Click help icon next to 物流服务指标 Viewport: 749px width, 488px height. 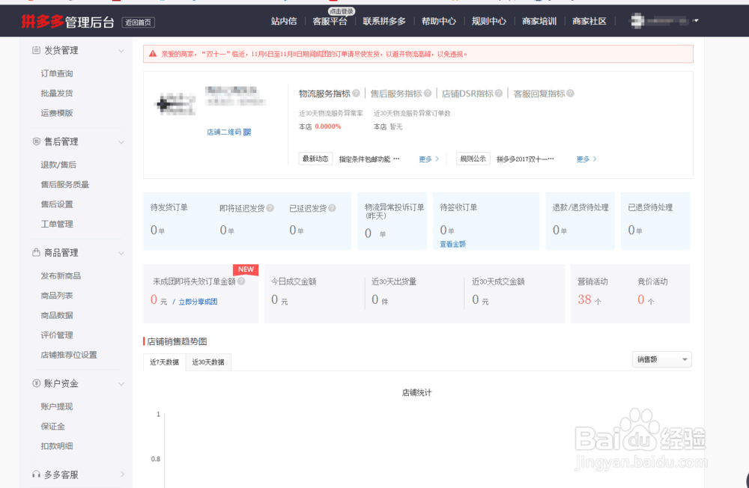pyautogui.click(x=356, y=93)
